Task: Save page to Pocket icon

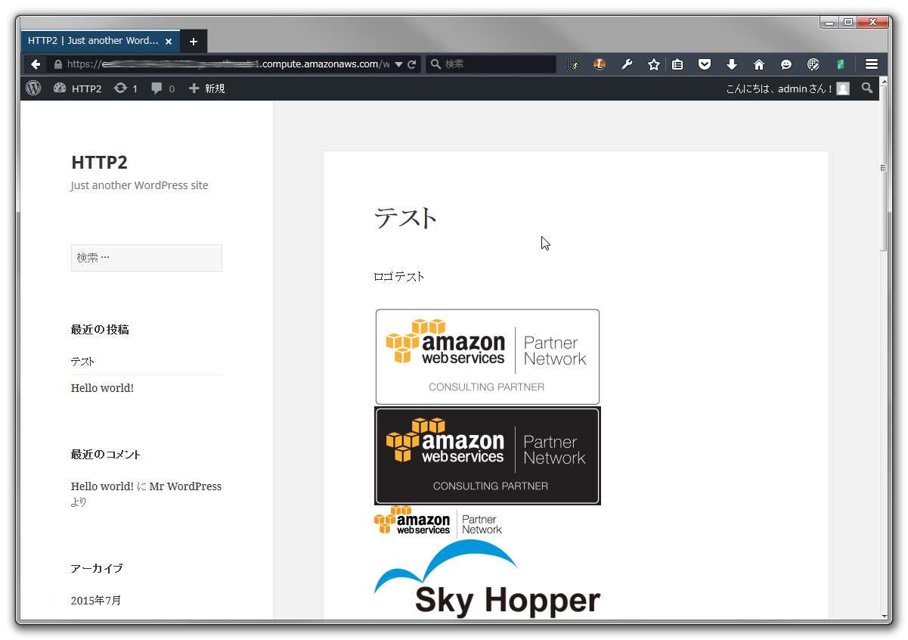Action: [705, 64]
